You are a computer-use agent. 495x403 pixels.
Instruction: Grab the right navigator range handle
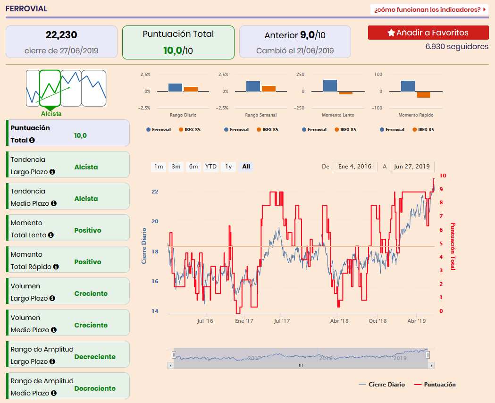[x=428, y=355]
